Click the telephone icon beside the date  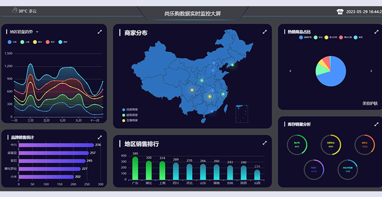(x=340, y=12)
